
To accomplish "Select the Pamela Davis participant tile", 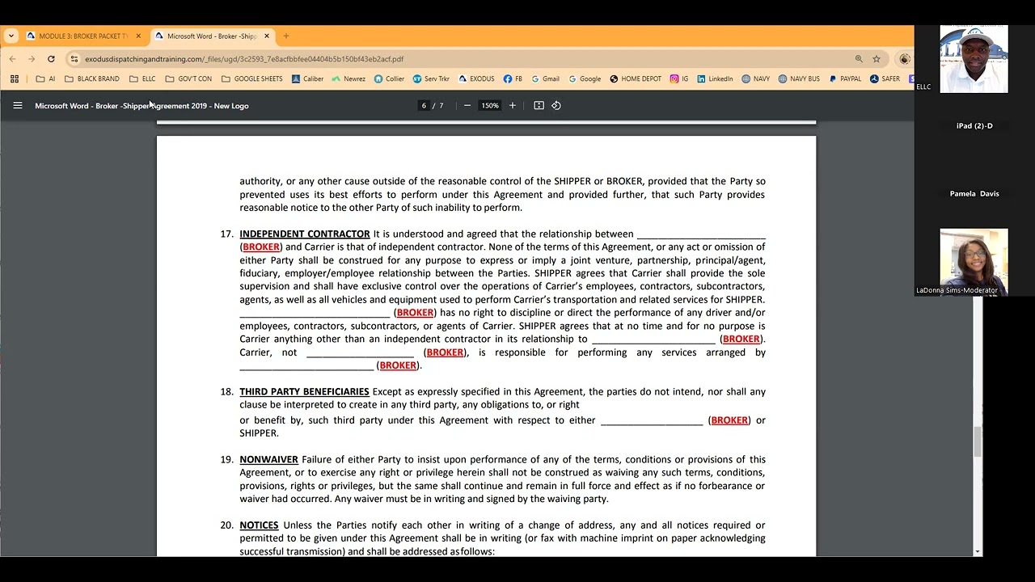I will pyautogui.click(x=974, y=194).
